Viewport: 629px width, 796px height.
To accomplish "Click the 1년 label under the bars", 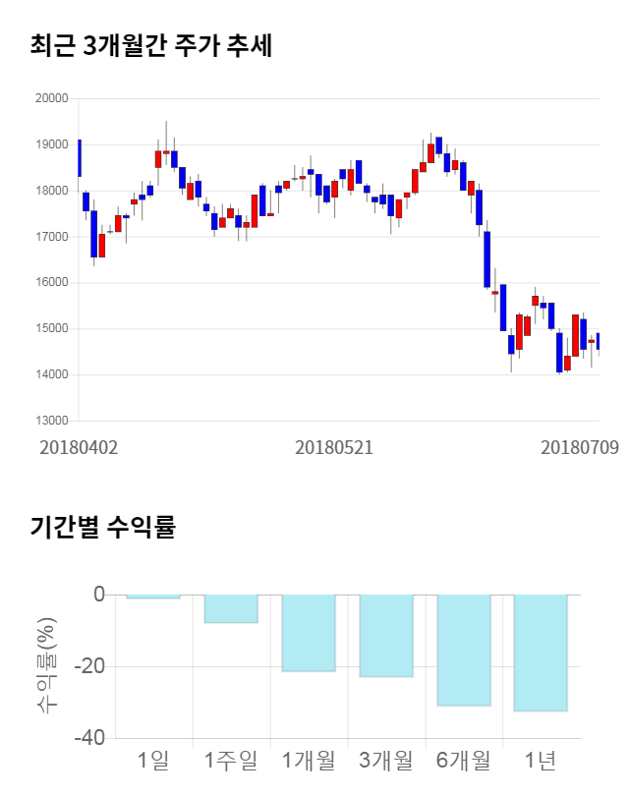I will (x=541, y=760).
